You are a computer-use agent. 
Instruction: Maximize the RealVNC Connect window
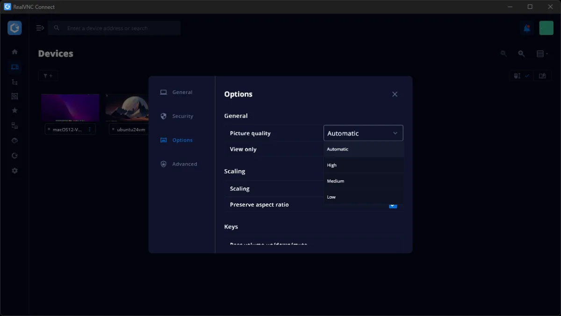[x=530, y=7]
